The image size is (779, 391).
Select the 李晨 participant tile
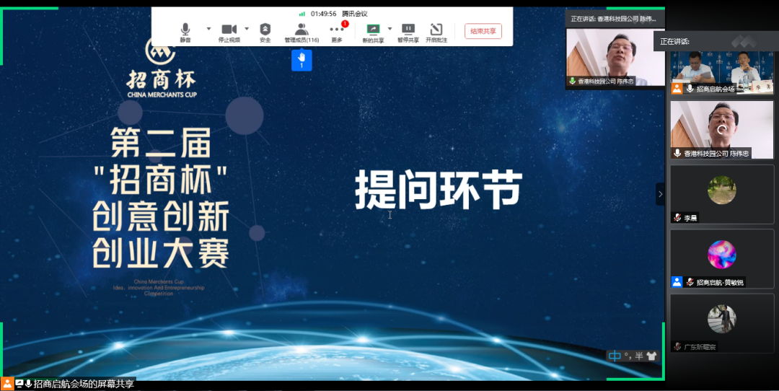pos(722,194)
